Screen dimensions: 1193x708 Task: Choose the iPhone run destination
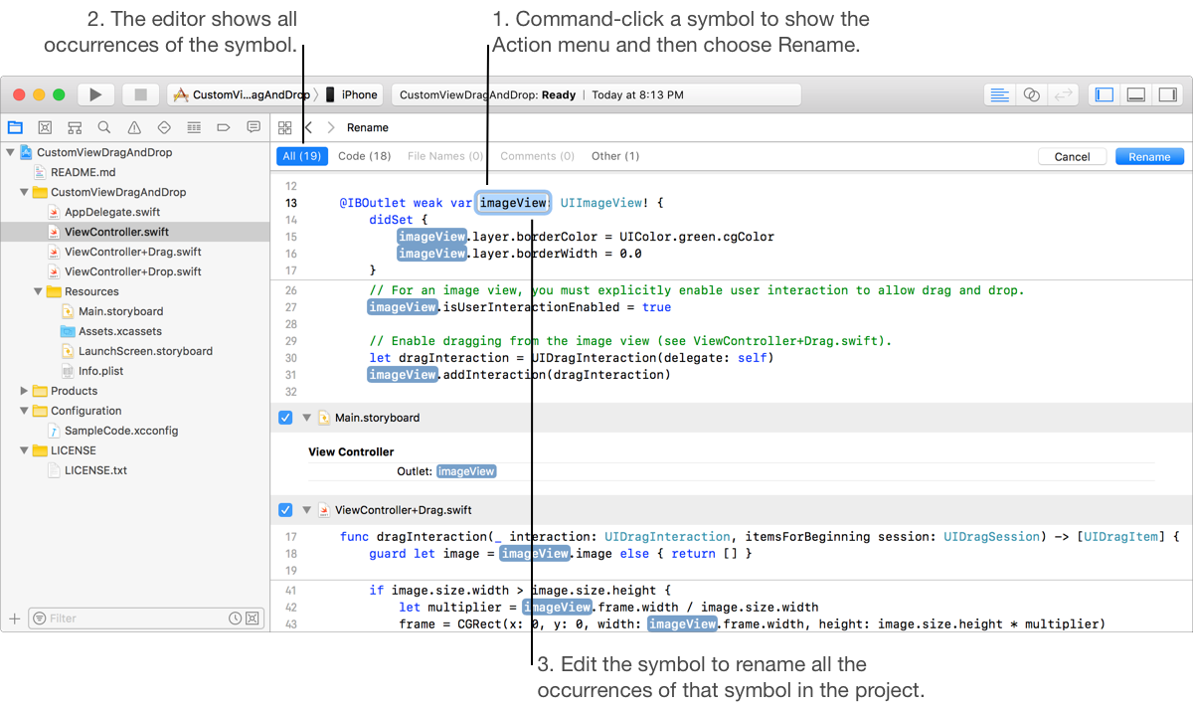point(352,94)
